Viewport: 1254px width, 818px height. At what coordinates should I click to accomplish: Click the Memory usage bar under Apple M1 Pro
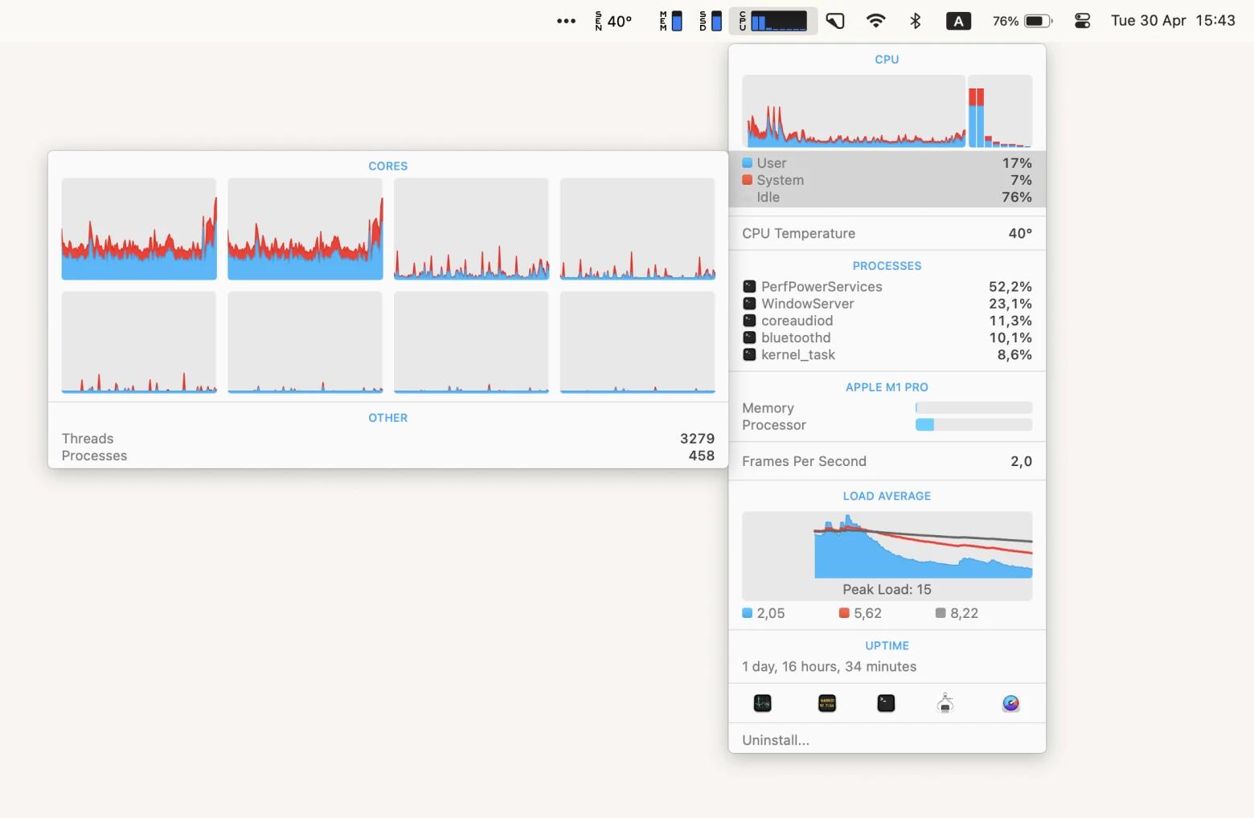pos(973,407)
